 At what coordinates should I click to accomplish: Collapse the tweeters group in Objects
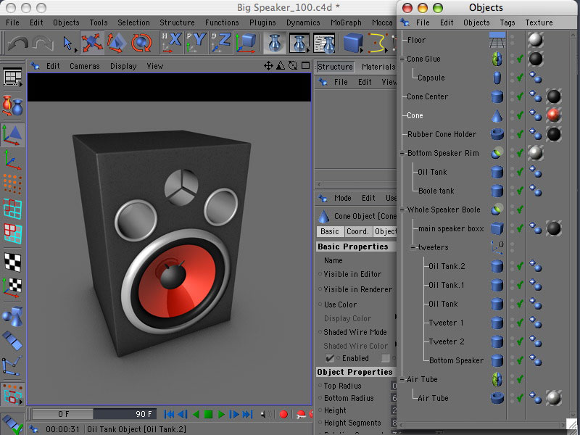(413, 247)
